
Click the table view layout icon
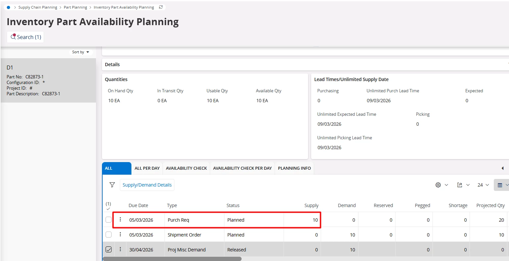click(x=500, y=185)
